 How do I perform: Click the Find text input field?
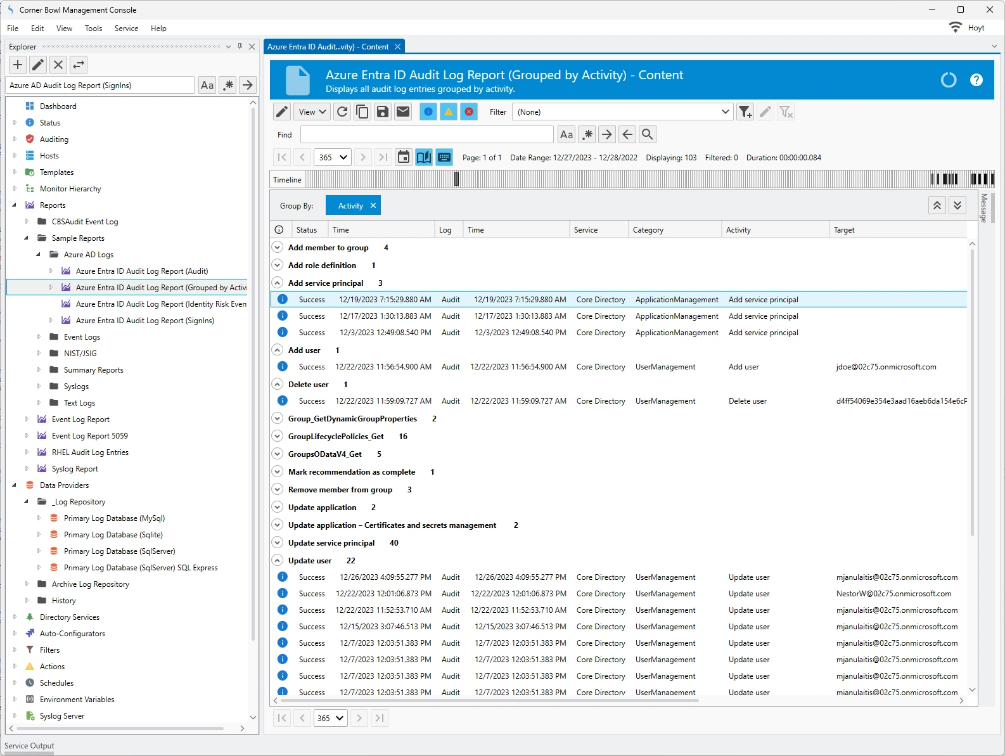426,134
